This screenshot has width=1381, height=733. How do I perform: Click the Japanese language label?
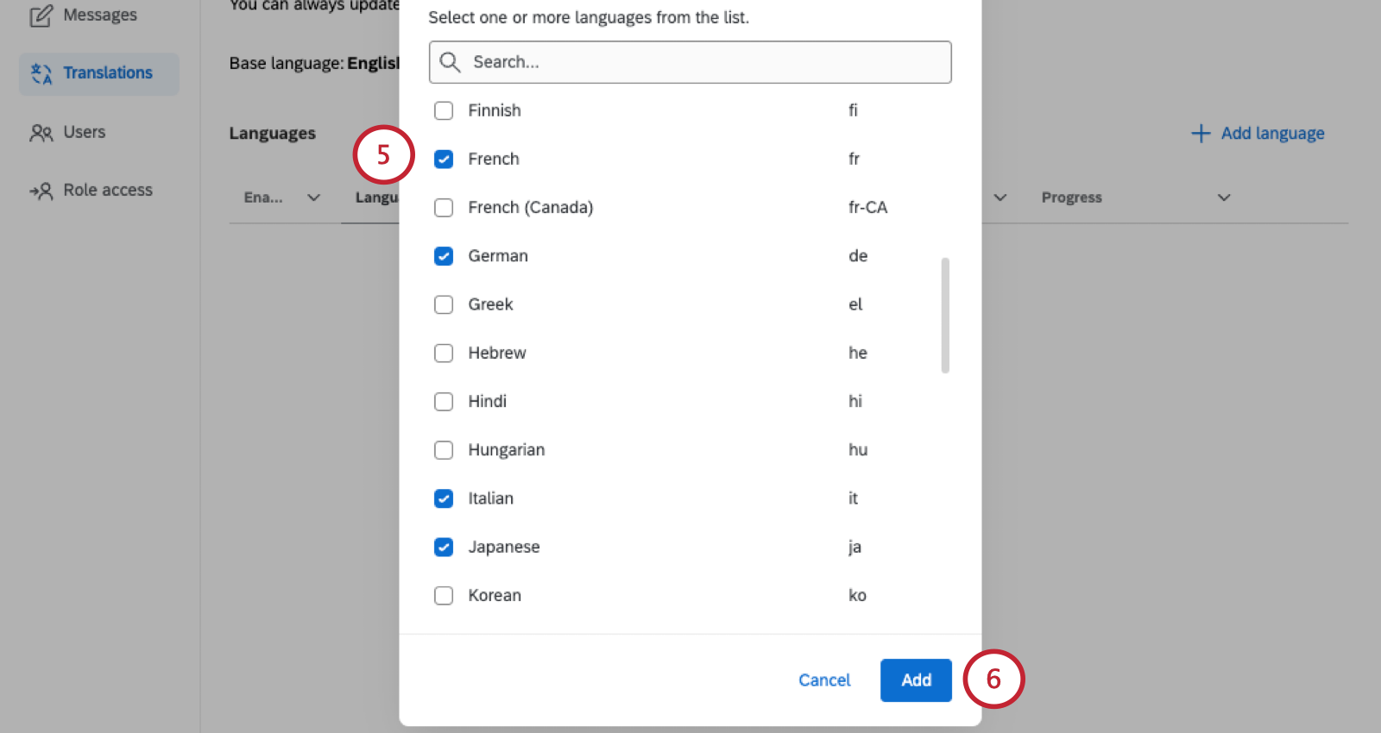coord(504,548)
